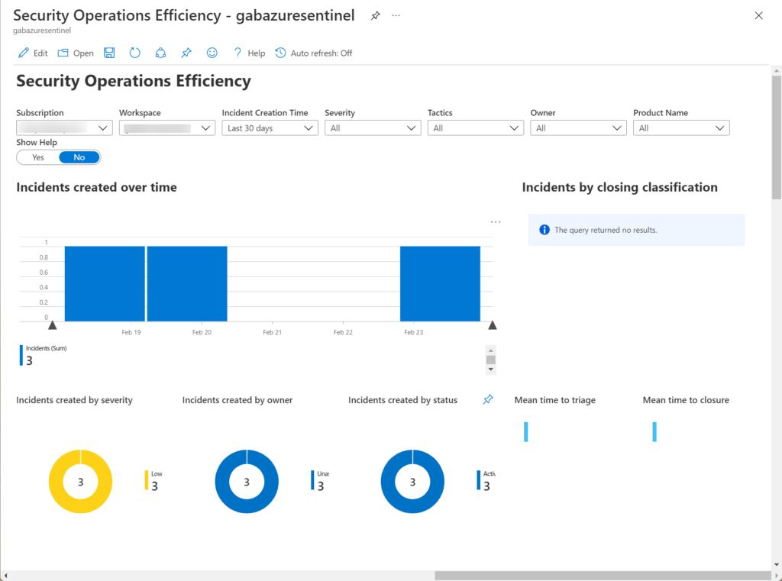Click the Unassigned owner legend item

(320, 481)
